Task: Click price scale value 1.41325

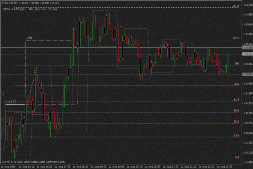Action: coord(248,103)
